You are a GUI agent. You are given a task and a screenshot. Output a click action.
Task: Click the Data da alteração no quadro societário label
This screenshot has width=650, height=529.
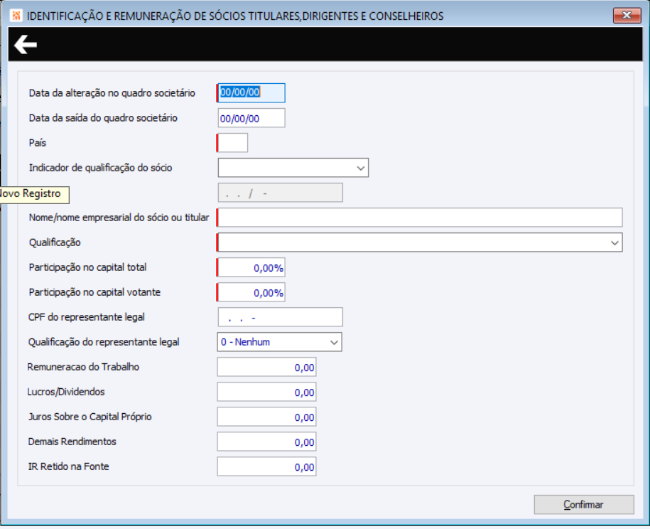coord(112,93)
